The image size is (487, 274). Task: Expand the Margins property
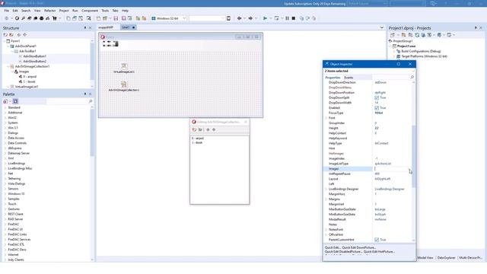(326, 199)
